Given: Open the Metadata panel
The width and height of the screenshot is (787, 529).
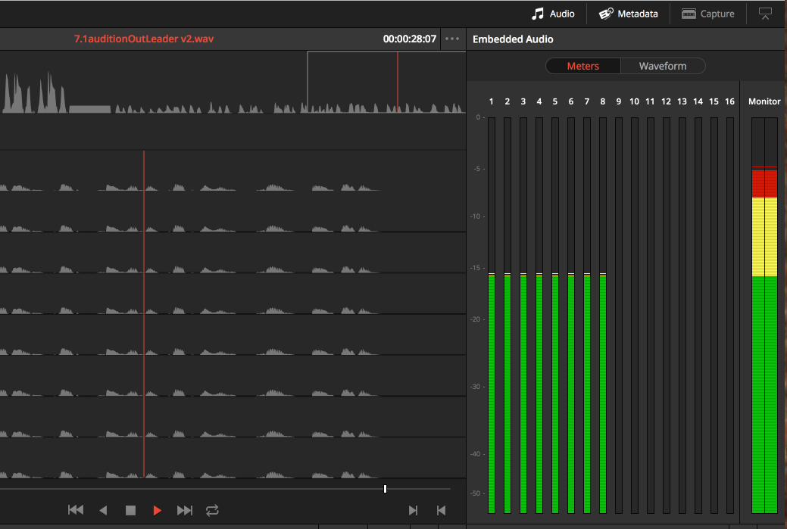Looking at the screenshot, I should point(628,14).
